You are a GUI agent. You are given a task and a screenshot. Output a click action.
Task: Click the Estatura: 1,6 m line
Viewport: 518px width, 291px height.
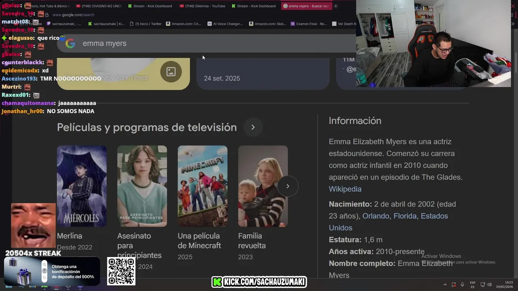tap(356, 240)
